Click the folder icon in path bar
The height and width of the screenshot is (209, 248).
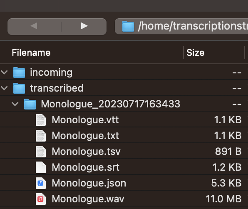click(128, 26)
